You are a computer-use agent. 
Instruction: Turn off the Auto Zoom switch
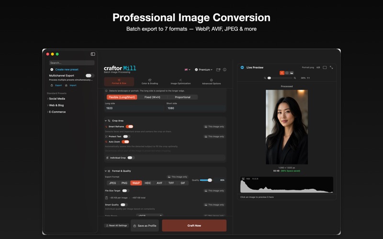(x=125, y=141)
